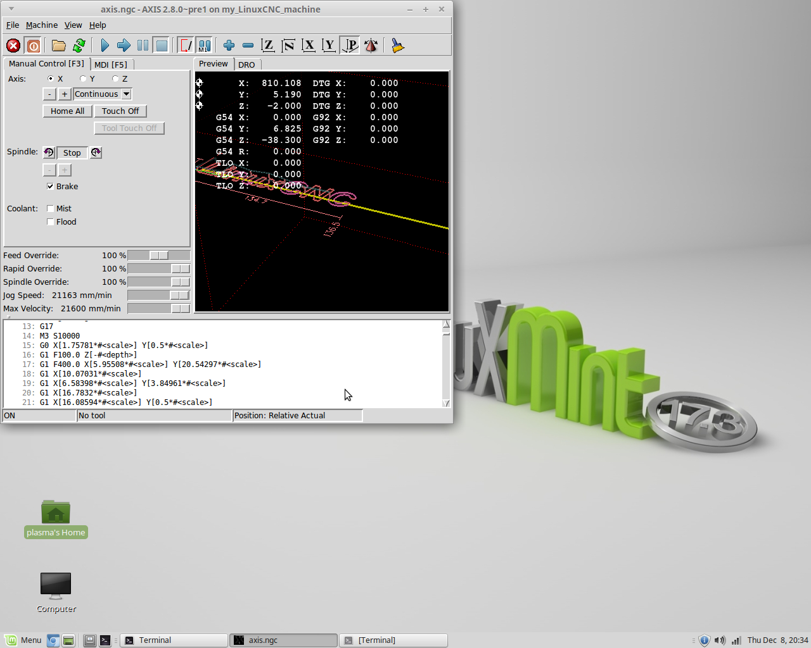Screen dimensions: 811x648
Task: Uncheck the Brake checkbox
Action: 50,186
